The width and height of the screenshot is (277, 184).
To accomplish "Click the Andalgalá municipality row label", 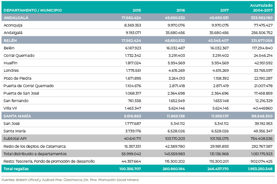I will 13,33.
